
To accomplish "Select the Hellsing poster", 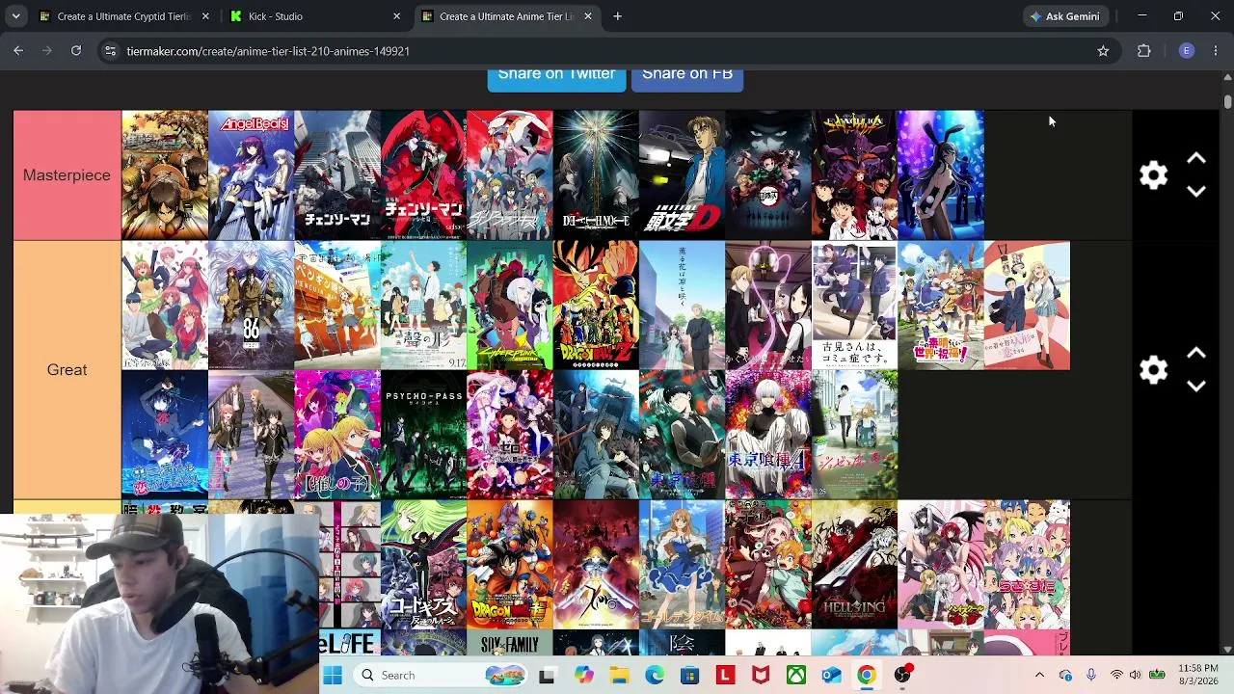I will pyautogui.click(x=854, y=565).
